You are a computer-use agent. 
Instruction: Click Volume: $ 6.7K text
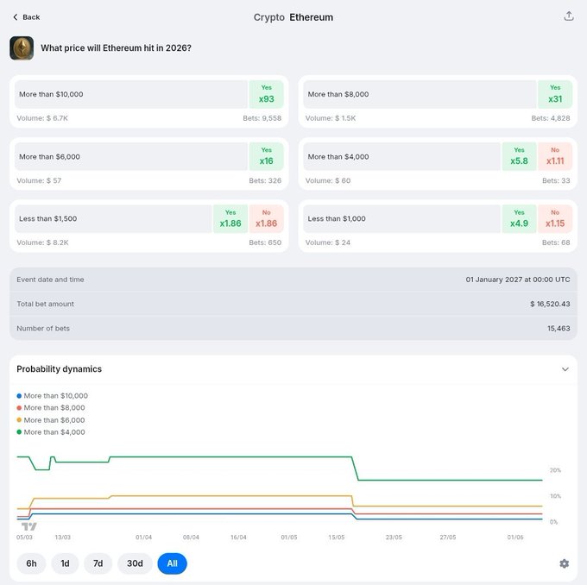pyautogui.click(x=42, y=118)
